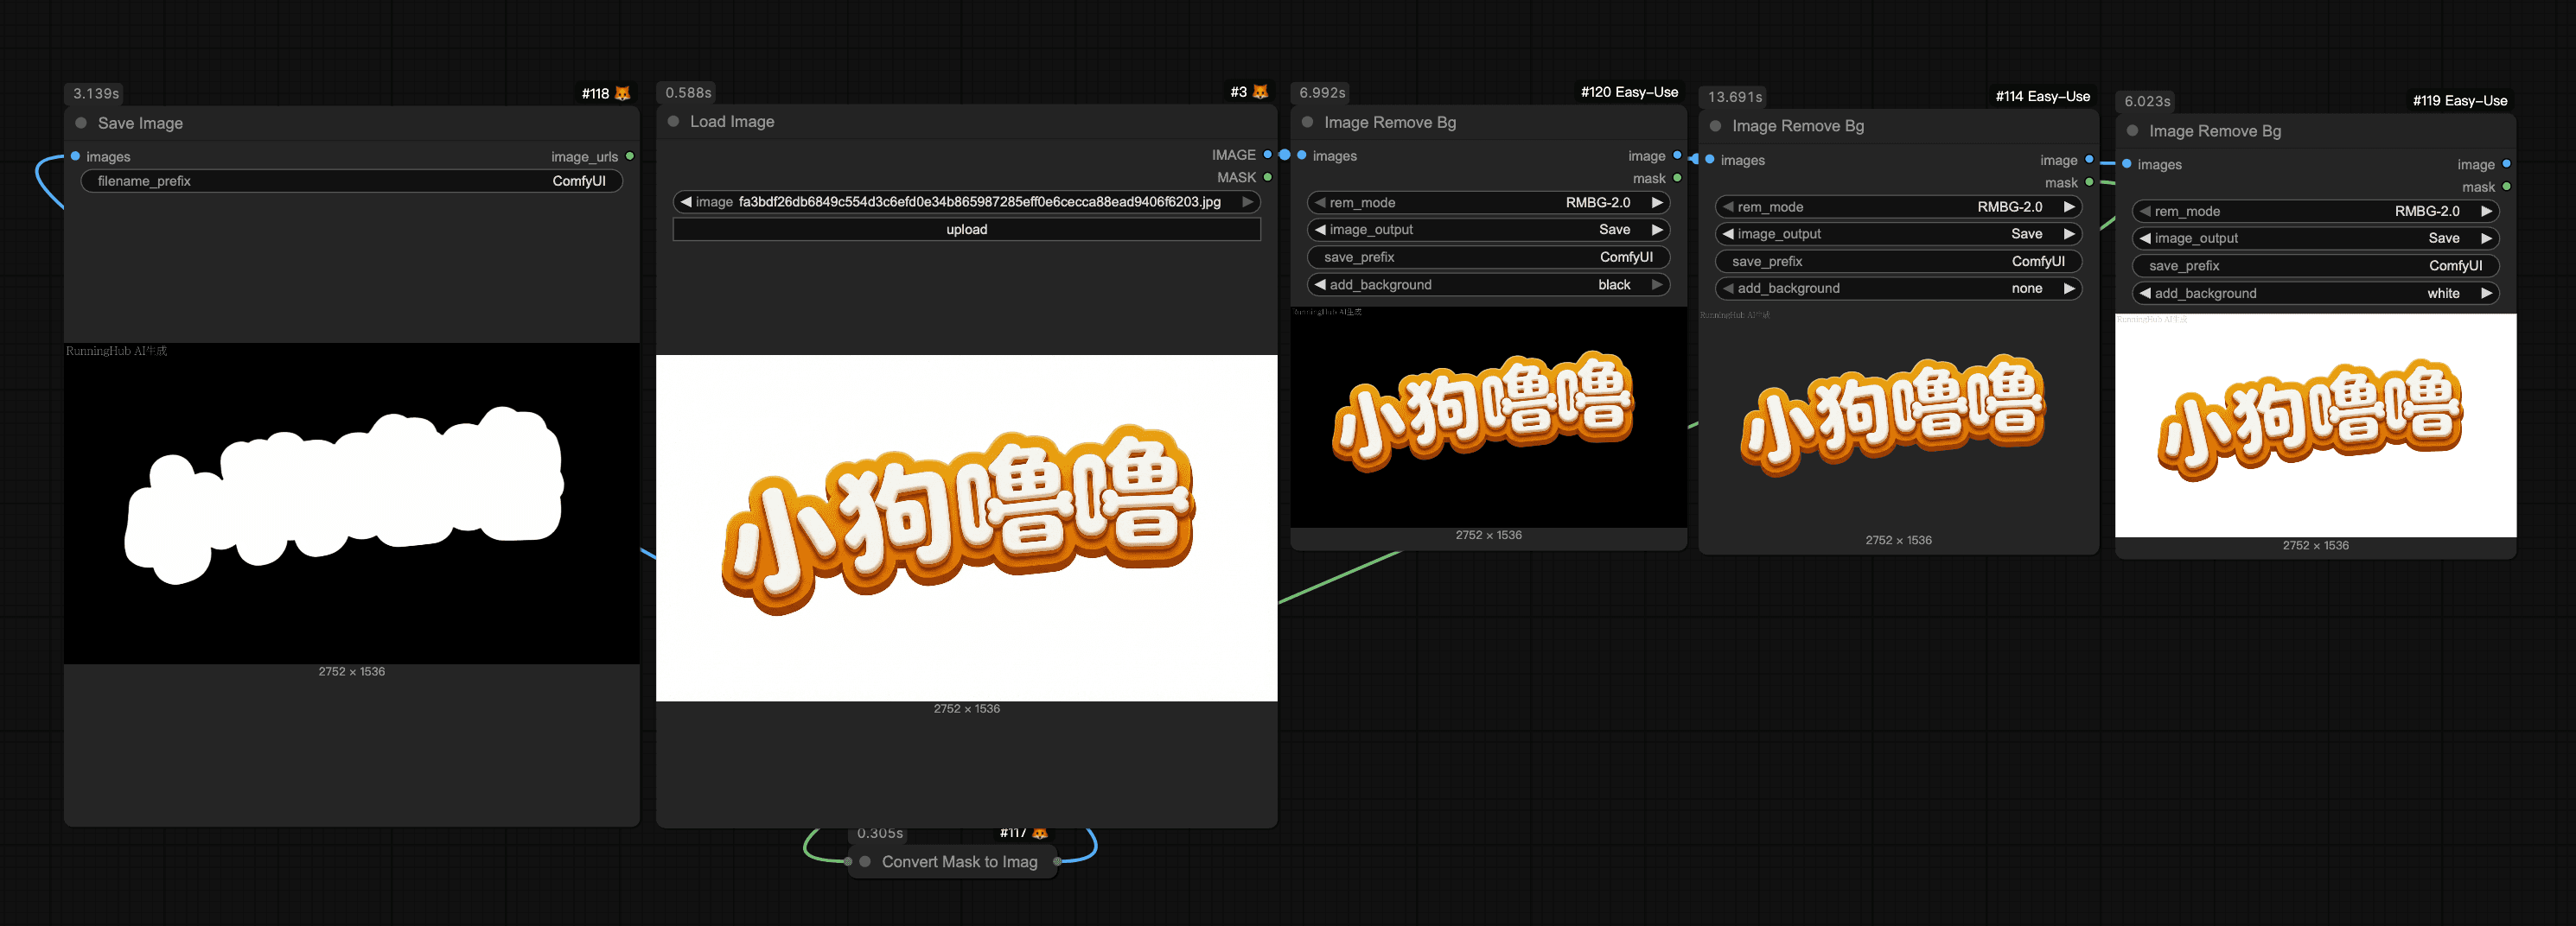Click images input port on node #119
Screen dimensions: 2576x926
click(x=2126, y=164)
